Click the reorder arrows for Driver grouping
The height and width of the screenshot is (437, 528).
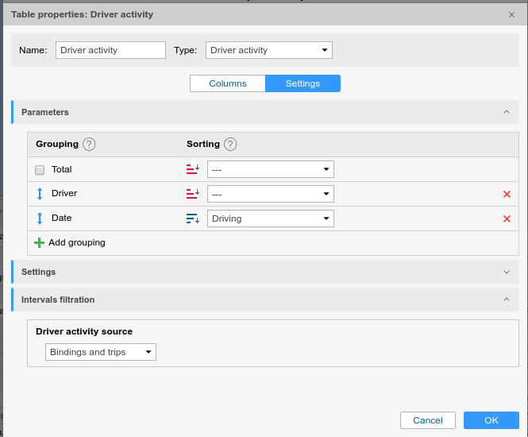(40, 193)
